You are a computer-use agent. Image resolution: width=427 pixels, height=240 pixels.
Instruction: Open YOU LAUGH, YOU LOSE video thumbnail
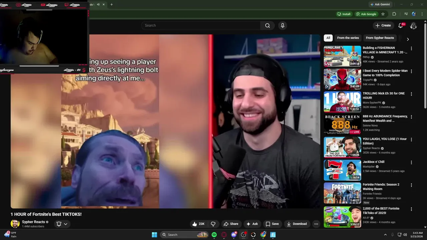pos(342,147)
